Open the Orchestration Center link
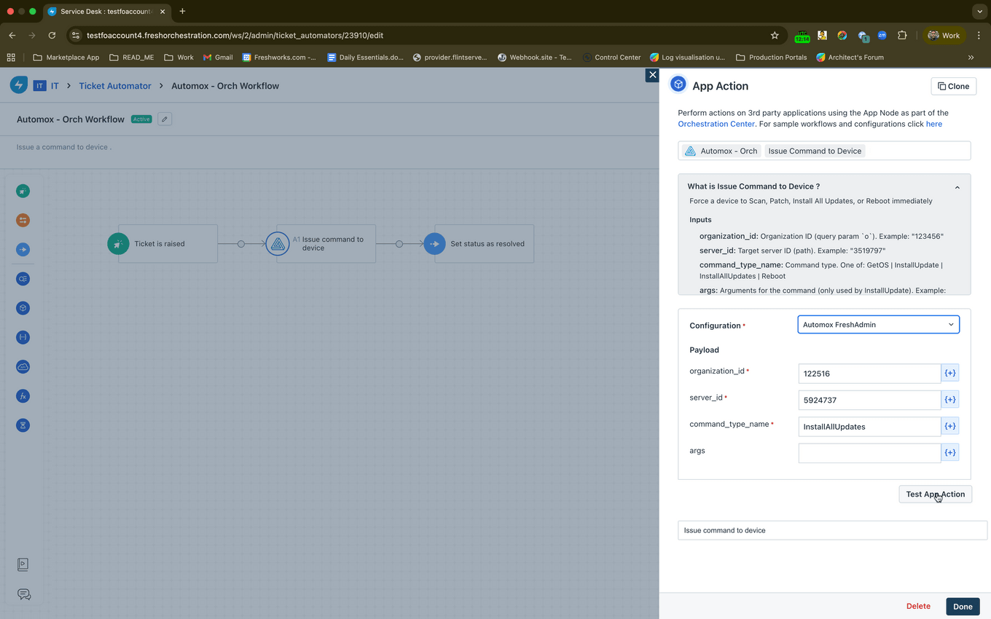The image size is (991, 619). 716,124
